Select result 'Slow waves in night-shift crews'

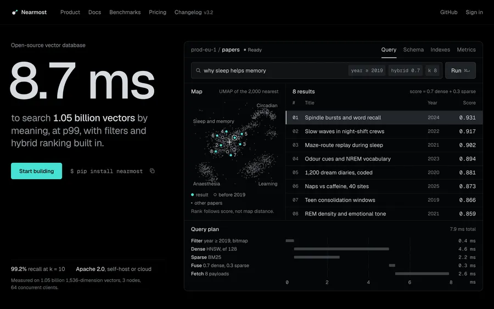[384, 131]
